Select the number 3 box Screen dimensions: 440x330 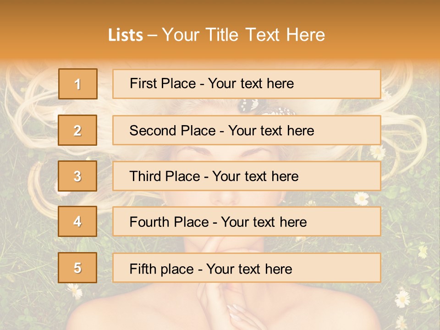(x=77, y=176)
